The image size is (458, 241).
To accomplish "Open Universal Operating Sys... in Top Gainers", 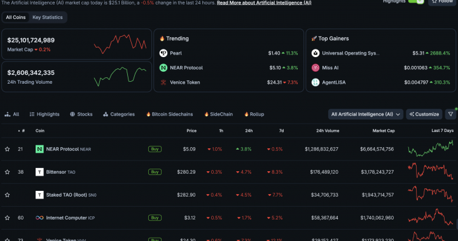I will click(350, 53).
